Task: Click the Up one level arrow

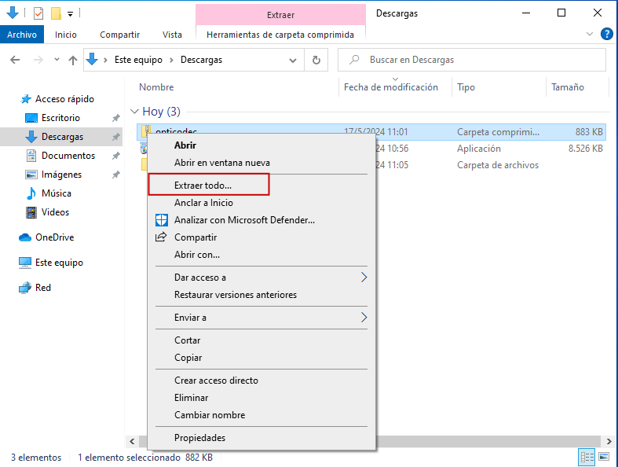Action: pyautogui.click(x=73, y=60)
